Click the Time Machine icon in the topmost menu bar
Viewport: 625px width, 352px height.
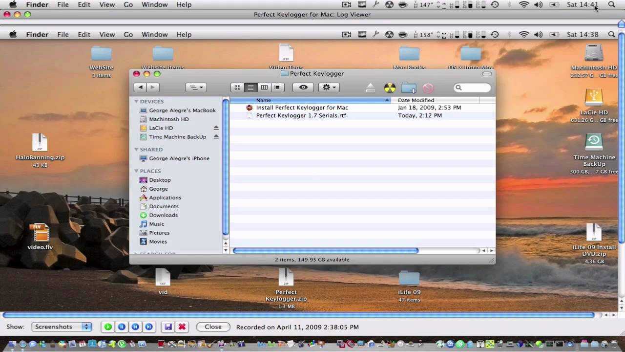pyautogui.click(x=495, y=5)
